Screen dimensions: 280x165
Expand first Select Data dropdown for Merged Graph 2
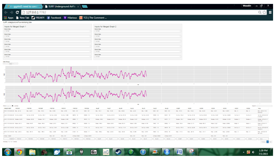(138, 31)
